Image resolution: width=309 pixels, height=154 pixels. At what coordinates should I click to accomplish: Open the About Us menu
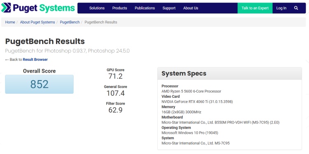(x=191, y=8)
